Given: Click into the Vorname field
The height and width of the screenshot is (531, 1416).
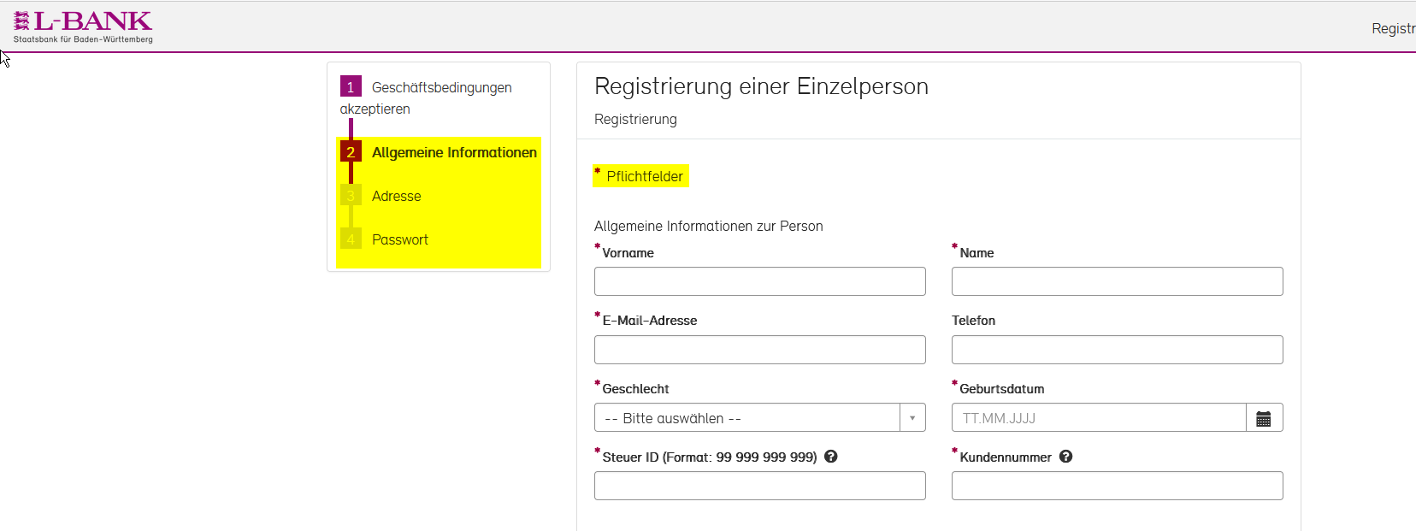Looking at the screenshot, I should click(759, 281).
